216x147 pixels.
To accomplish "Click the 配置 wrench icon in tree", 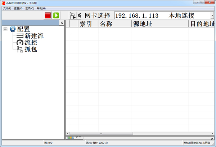I will [13, 29].
